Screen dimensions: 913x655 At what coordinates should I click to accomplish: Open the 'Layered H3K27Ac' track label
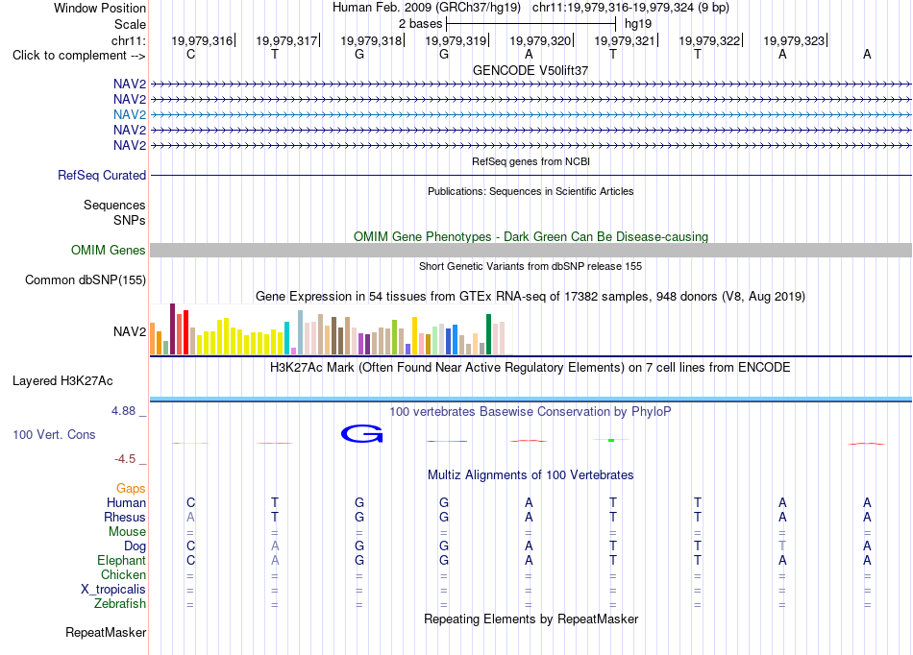click(62, 381)
